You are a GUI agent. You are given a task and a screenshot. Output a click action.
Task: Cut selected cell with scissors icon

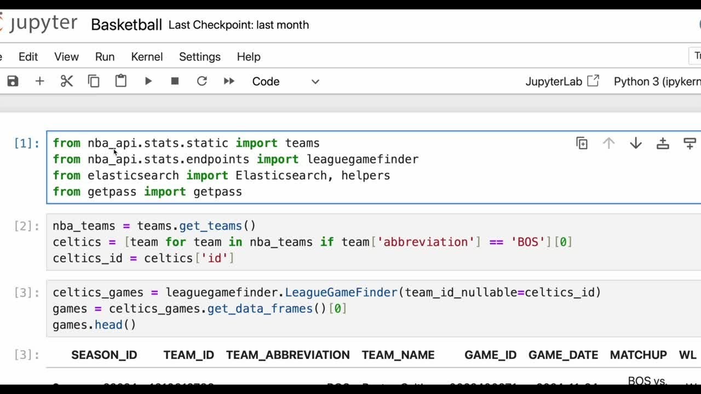pyautogui.click(x=67, y=81)
